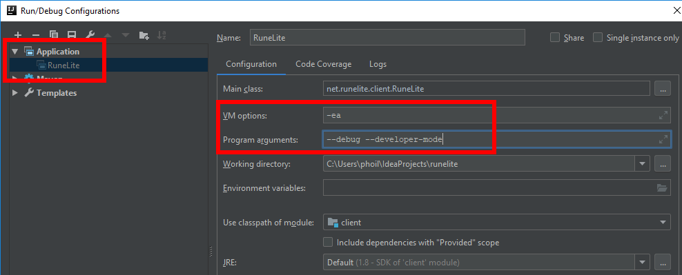Enable the Share checkbox
This screenshot has height=275, width=682.
coord(554,37)
